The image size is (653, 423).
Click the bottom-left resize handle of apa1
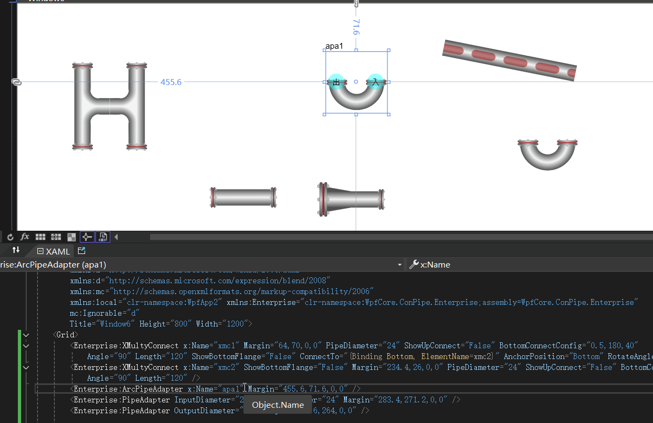coord(324,114)
